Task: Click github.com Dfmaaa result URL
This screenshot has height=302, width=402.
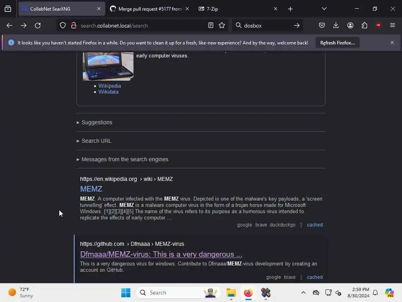Action: point(132,244)
